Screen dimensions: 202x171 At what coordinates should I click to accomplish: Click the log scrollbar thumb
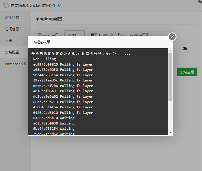point(170,77)
